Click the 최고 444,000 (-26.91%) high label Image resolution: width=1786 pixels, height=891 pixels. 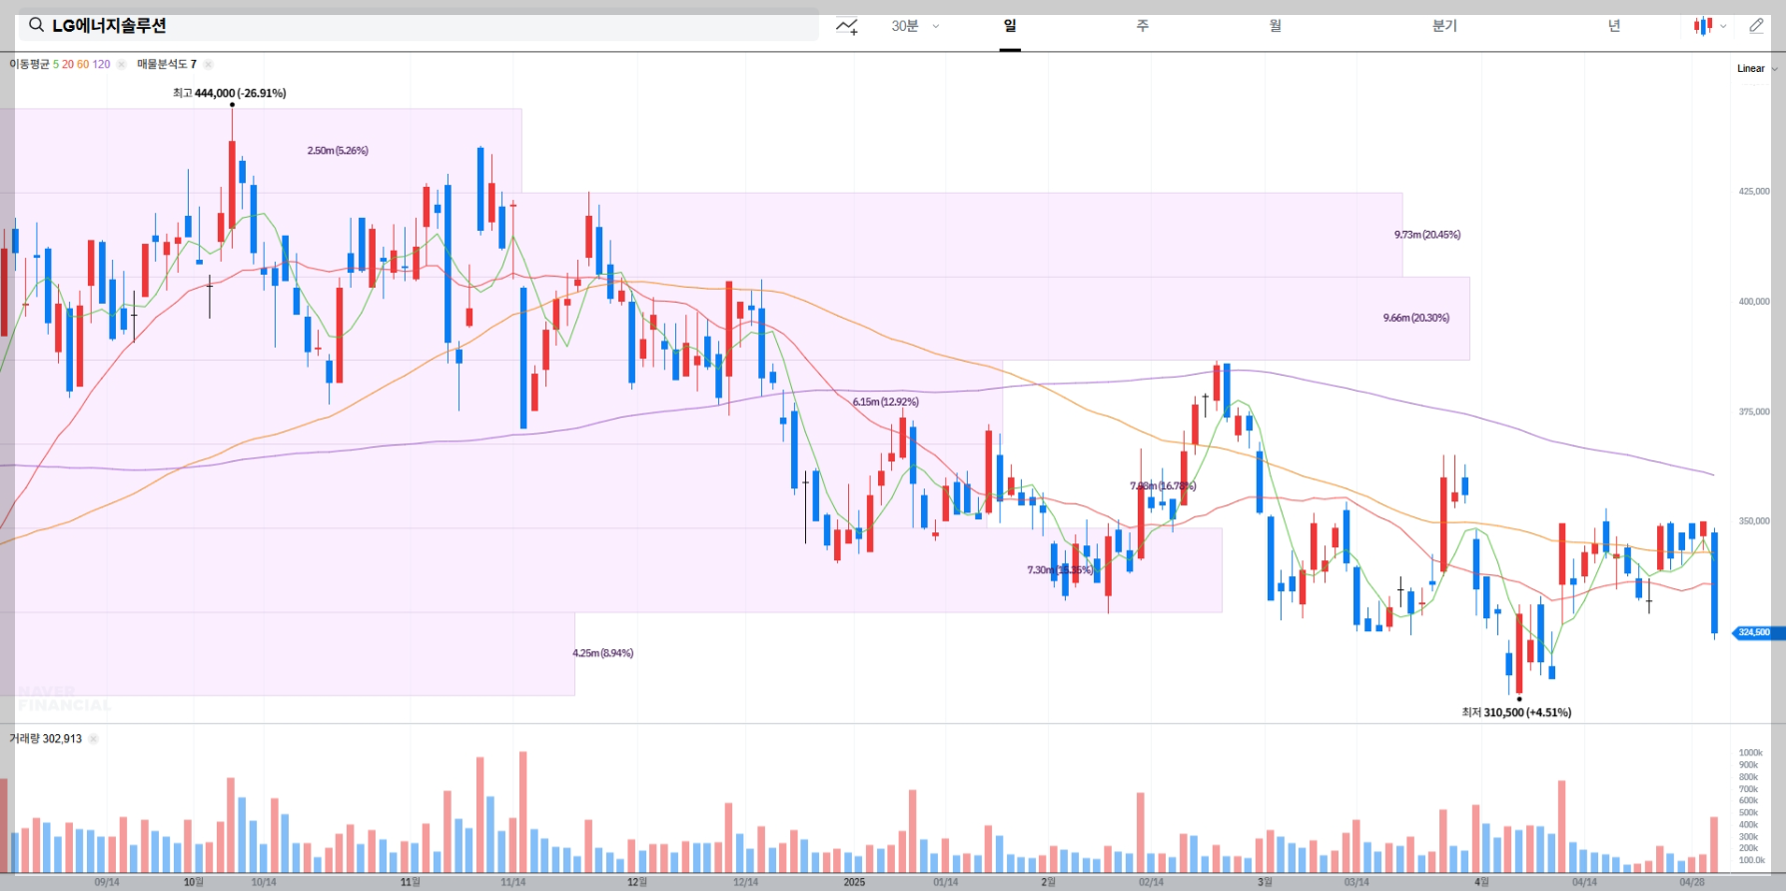pyautogui.click(x=230, y=93)
